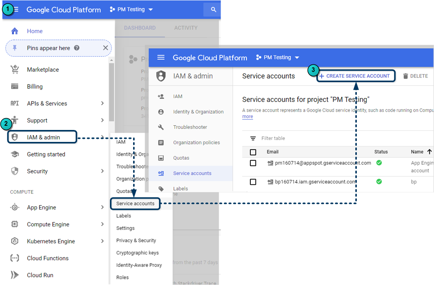Select Identity-Aware Proxy submenu item
This screenshot has width=434, height=285.
tap(139, 265)
